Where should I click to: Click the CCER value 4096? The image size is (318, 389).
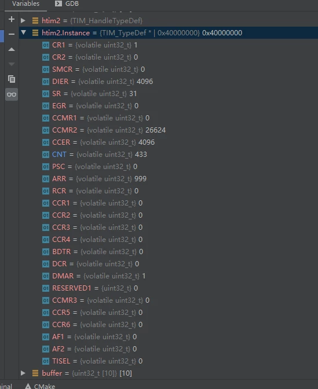pyautogui.click(x=147, y=142)
